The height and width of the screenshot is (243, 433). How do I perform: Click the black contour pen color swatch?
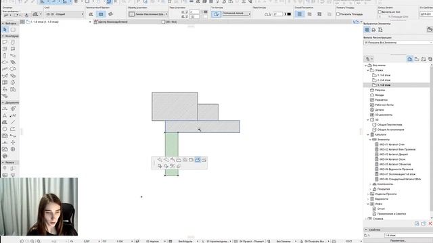point(289,14)
